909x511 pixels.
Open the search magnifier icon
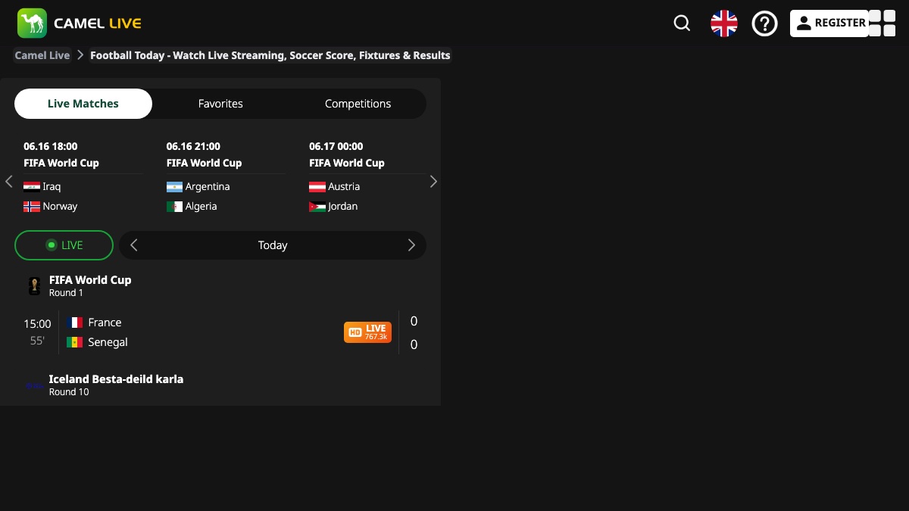pyautogui.click(x=682, y=23)
